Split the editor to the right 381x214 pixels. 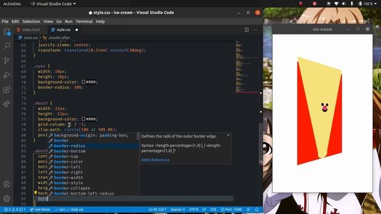[x=246, y=30]
